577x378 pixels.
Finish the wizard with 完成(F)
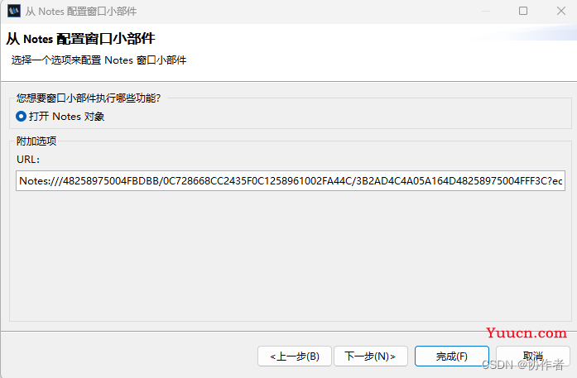coord(452,356)
